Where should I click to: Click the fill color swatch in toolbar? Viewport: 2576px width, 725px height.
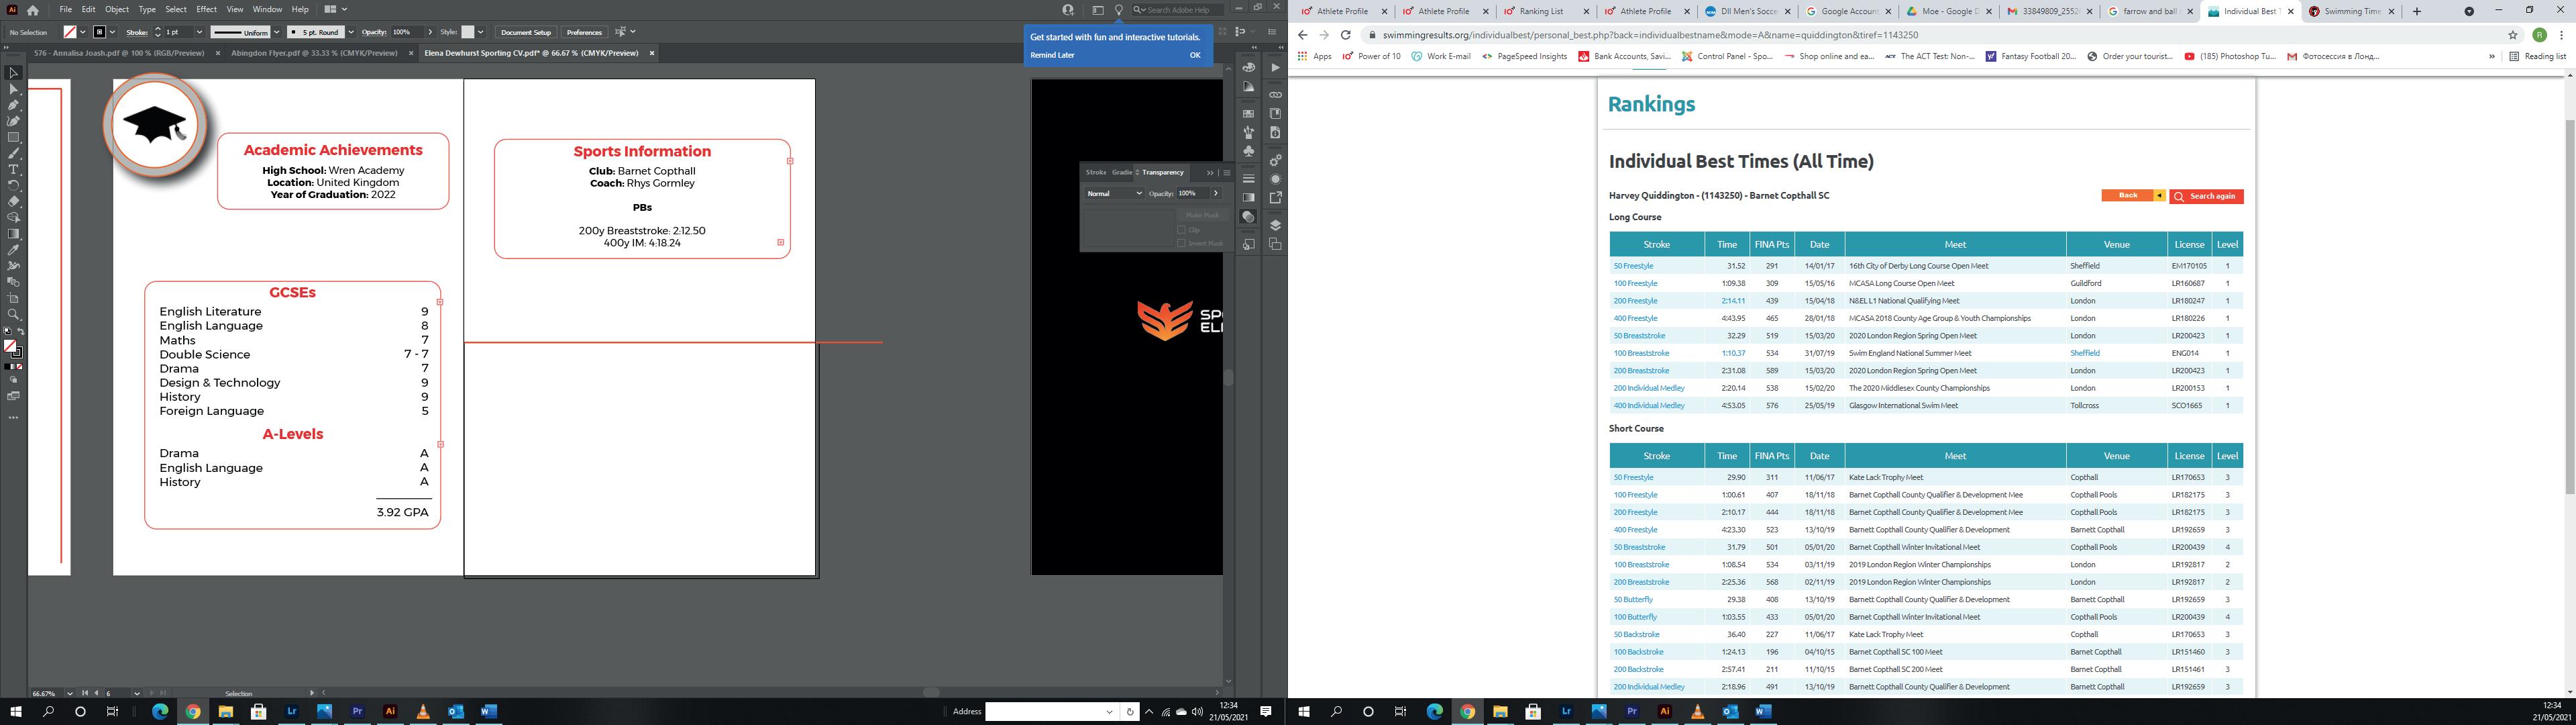tap(10, 346)
